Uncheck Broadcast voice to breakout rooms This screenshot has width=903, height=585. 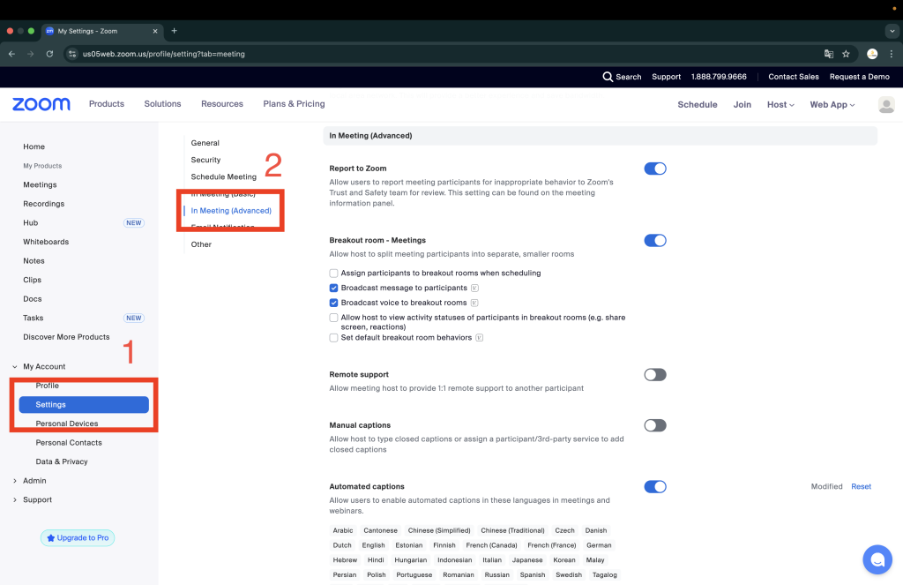[333, 303]
